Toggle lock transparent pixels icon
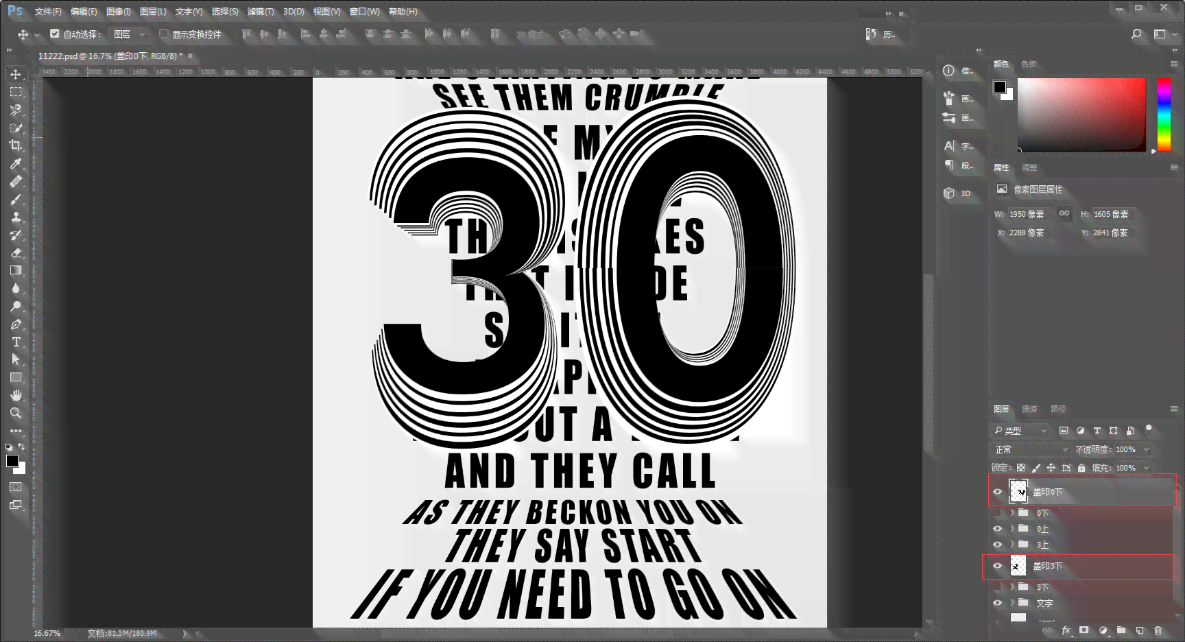This screenshot has height=642, width=1185. tap(1021, 468)
